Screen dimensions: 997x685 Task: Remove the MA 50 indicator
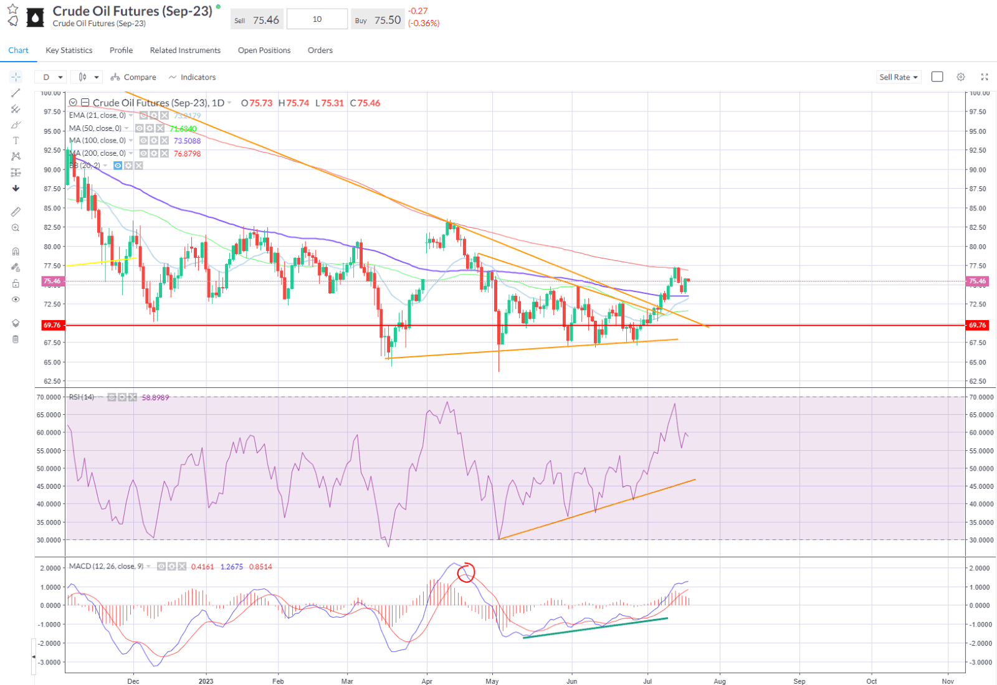tap(160, 128)
